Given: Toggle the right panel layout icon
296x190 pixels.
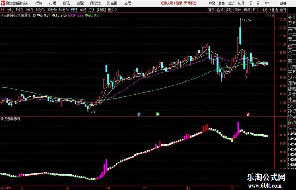Looking at the screenshot, I should 272,16.
